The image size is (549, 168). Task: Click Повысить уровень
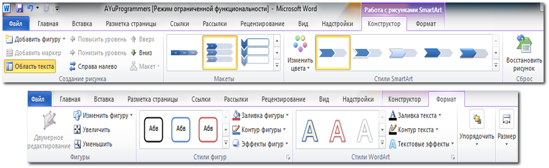[x=98, y=39]
